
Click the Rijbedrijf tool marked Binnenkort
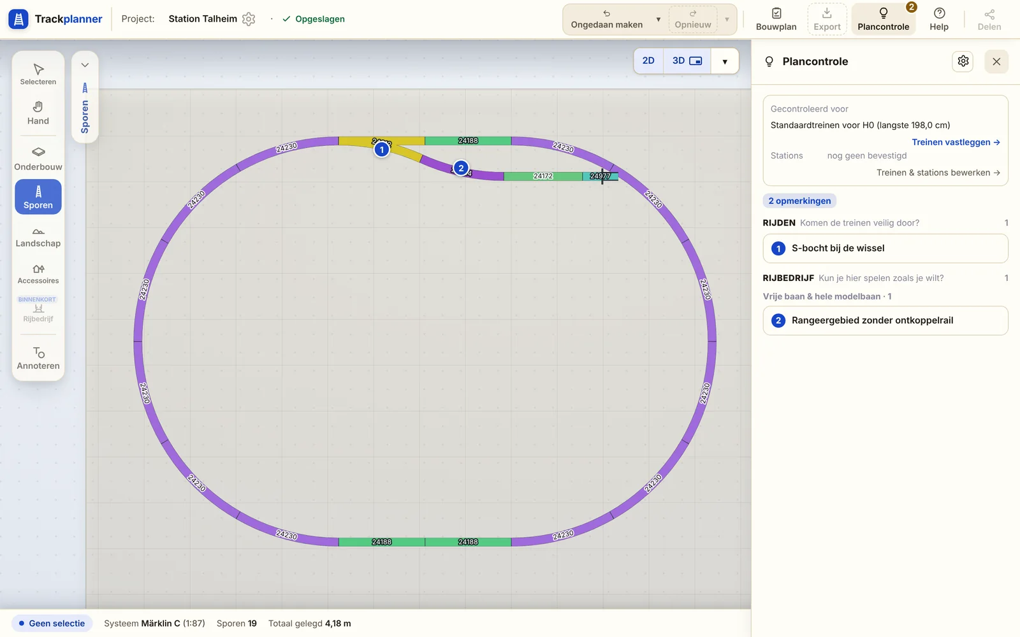pyautogui.click(x=38, y=310)
